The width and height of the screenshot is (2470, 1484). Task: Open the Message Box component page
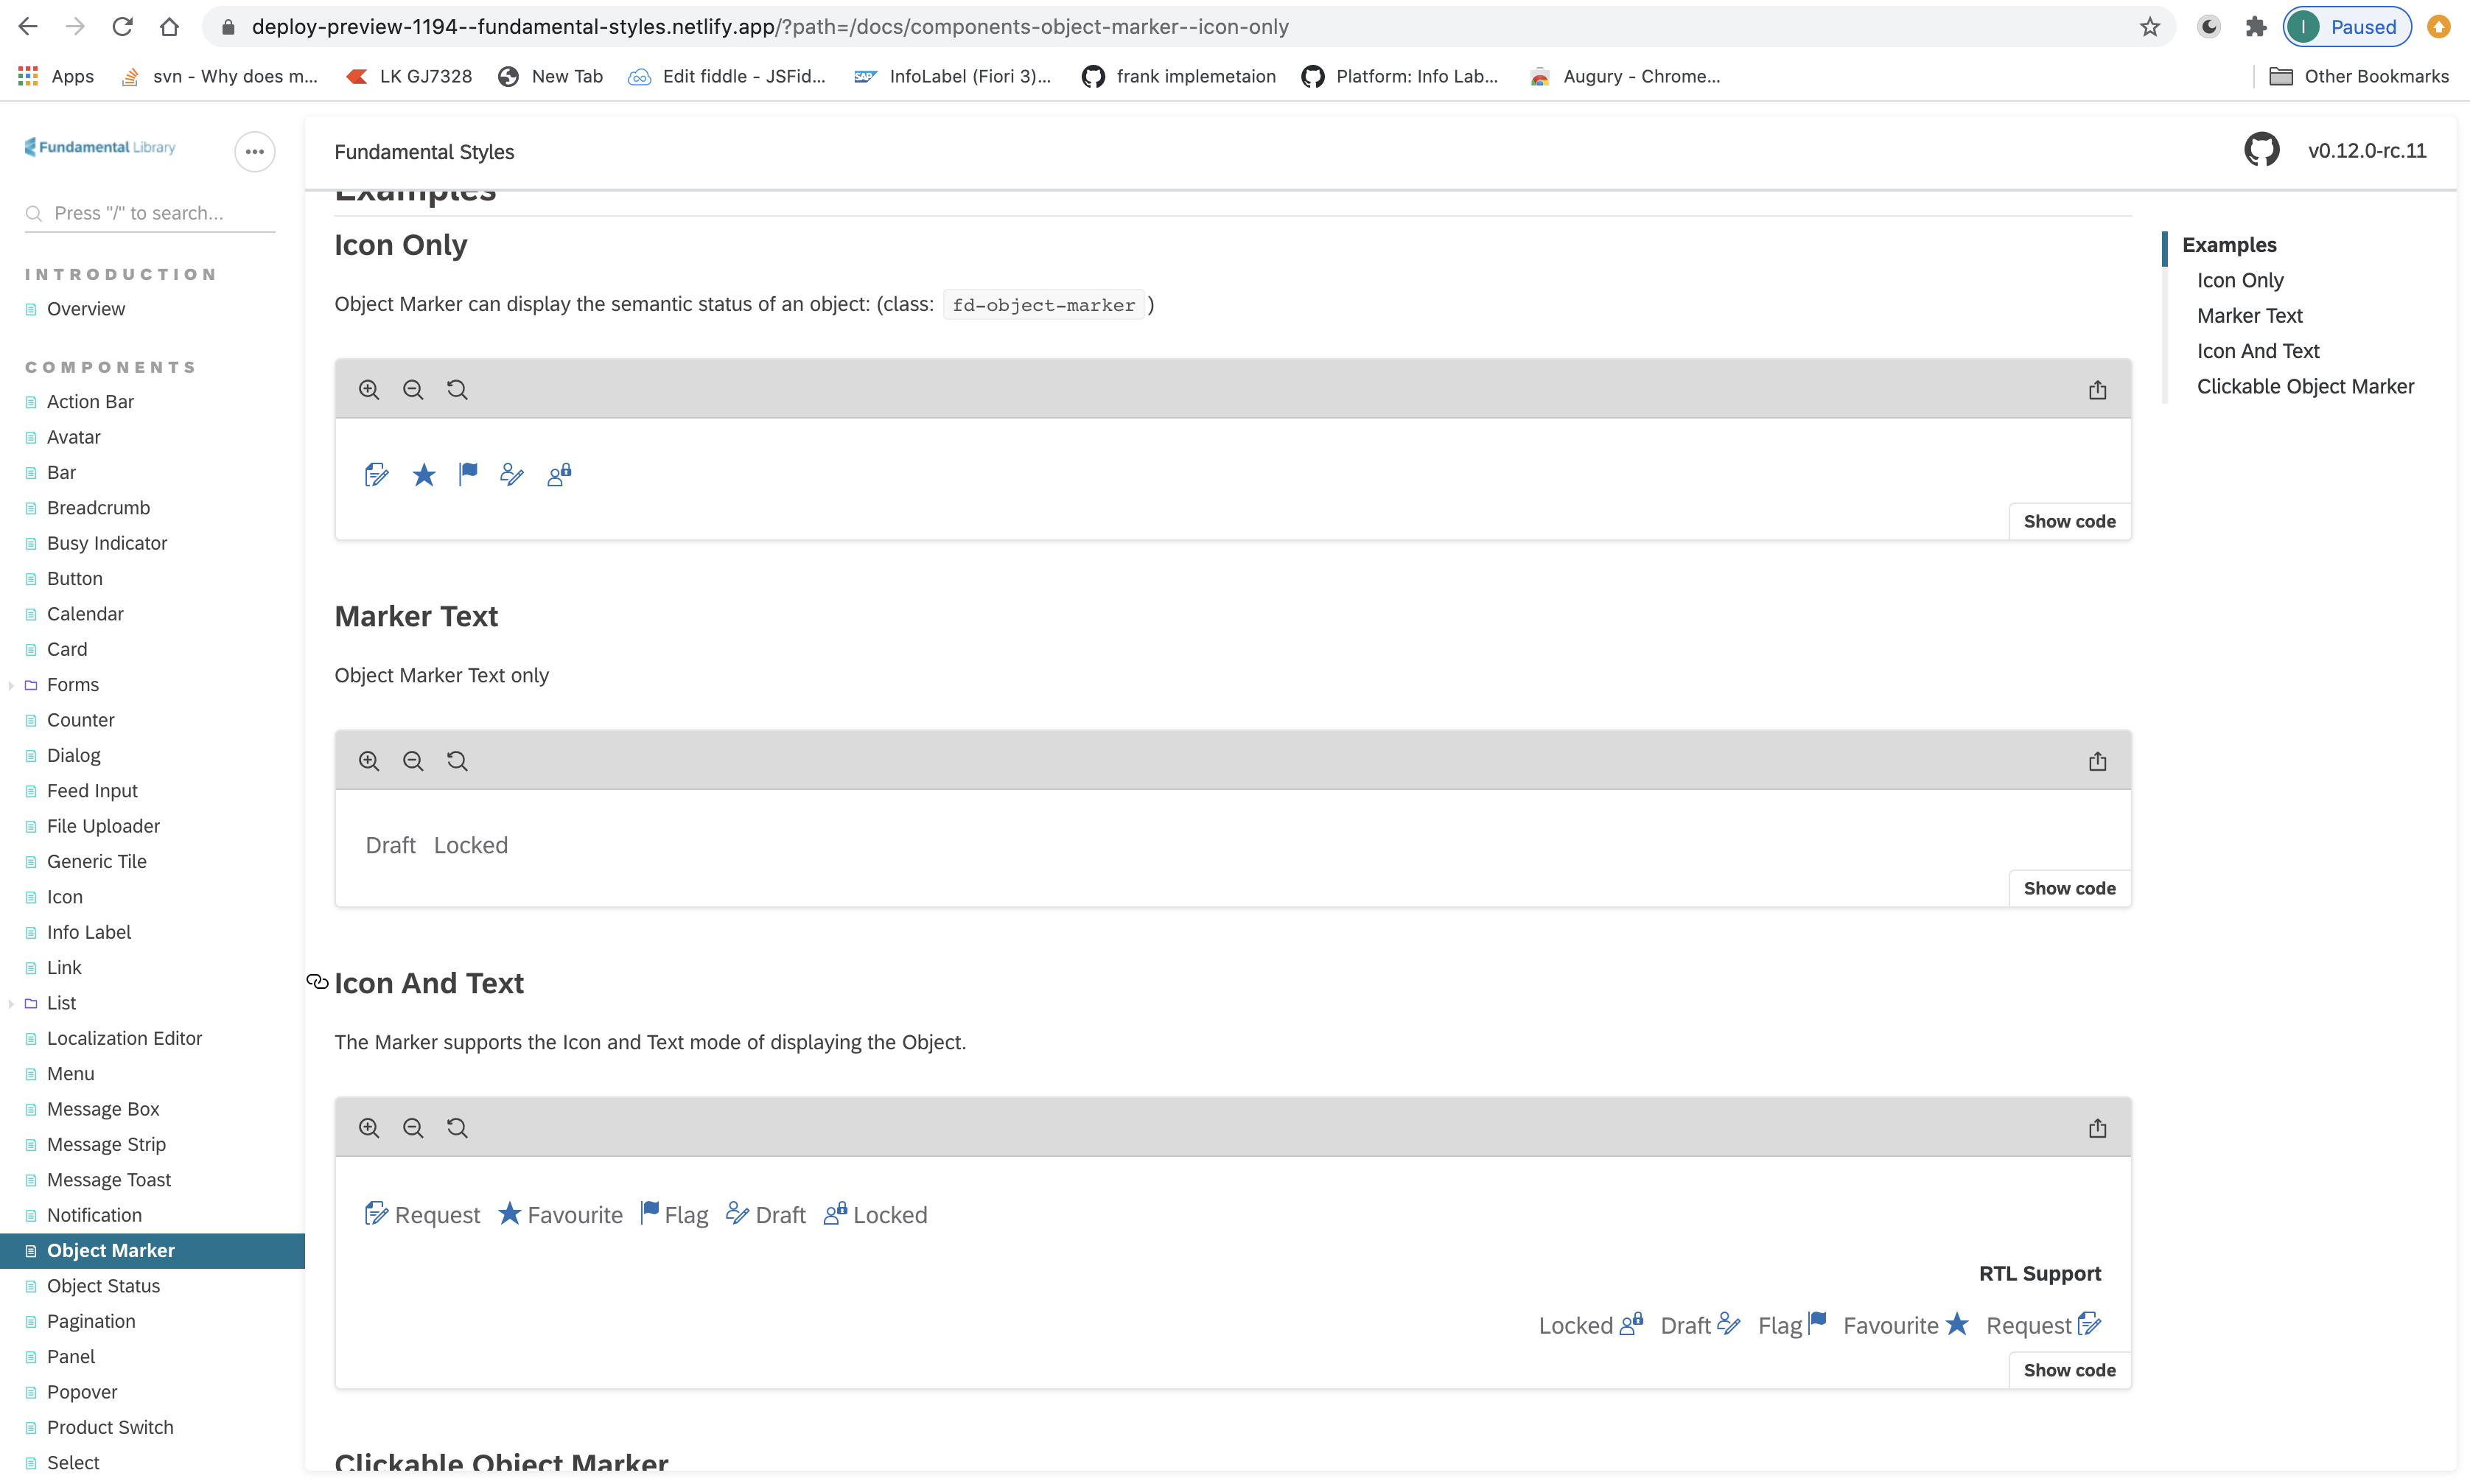click(103, 1109)
